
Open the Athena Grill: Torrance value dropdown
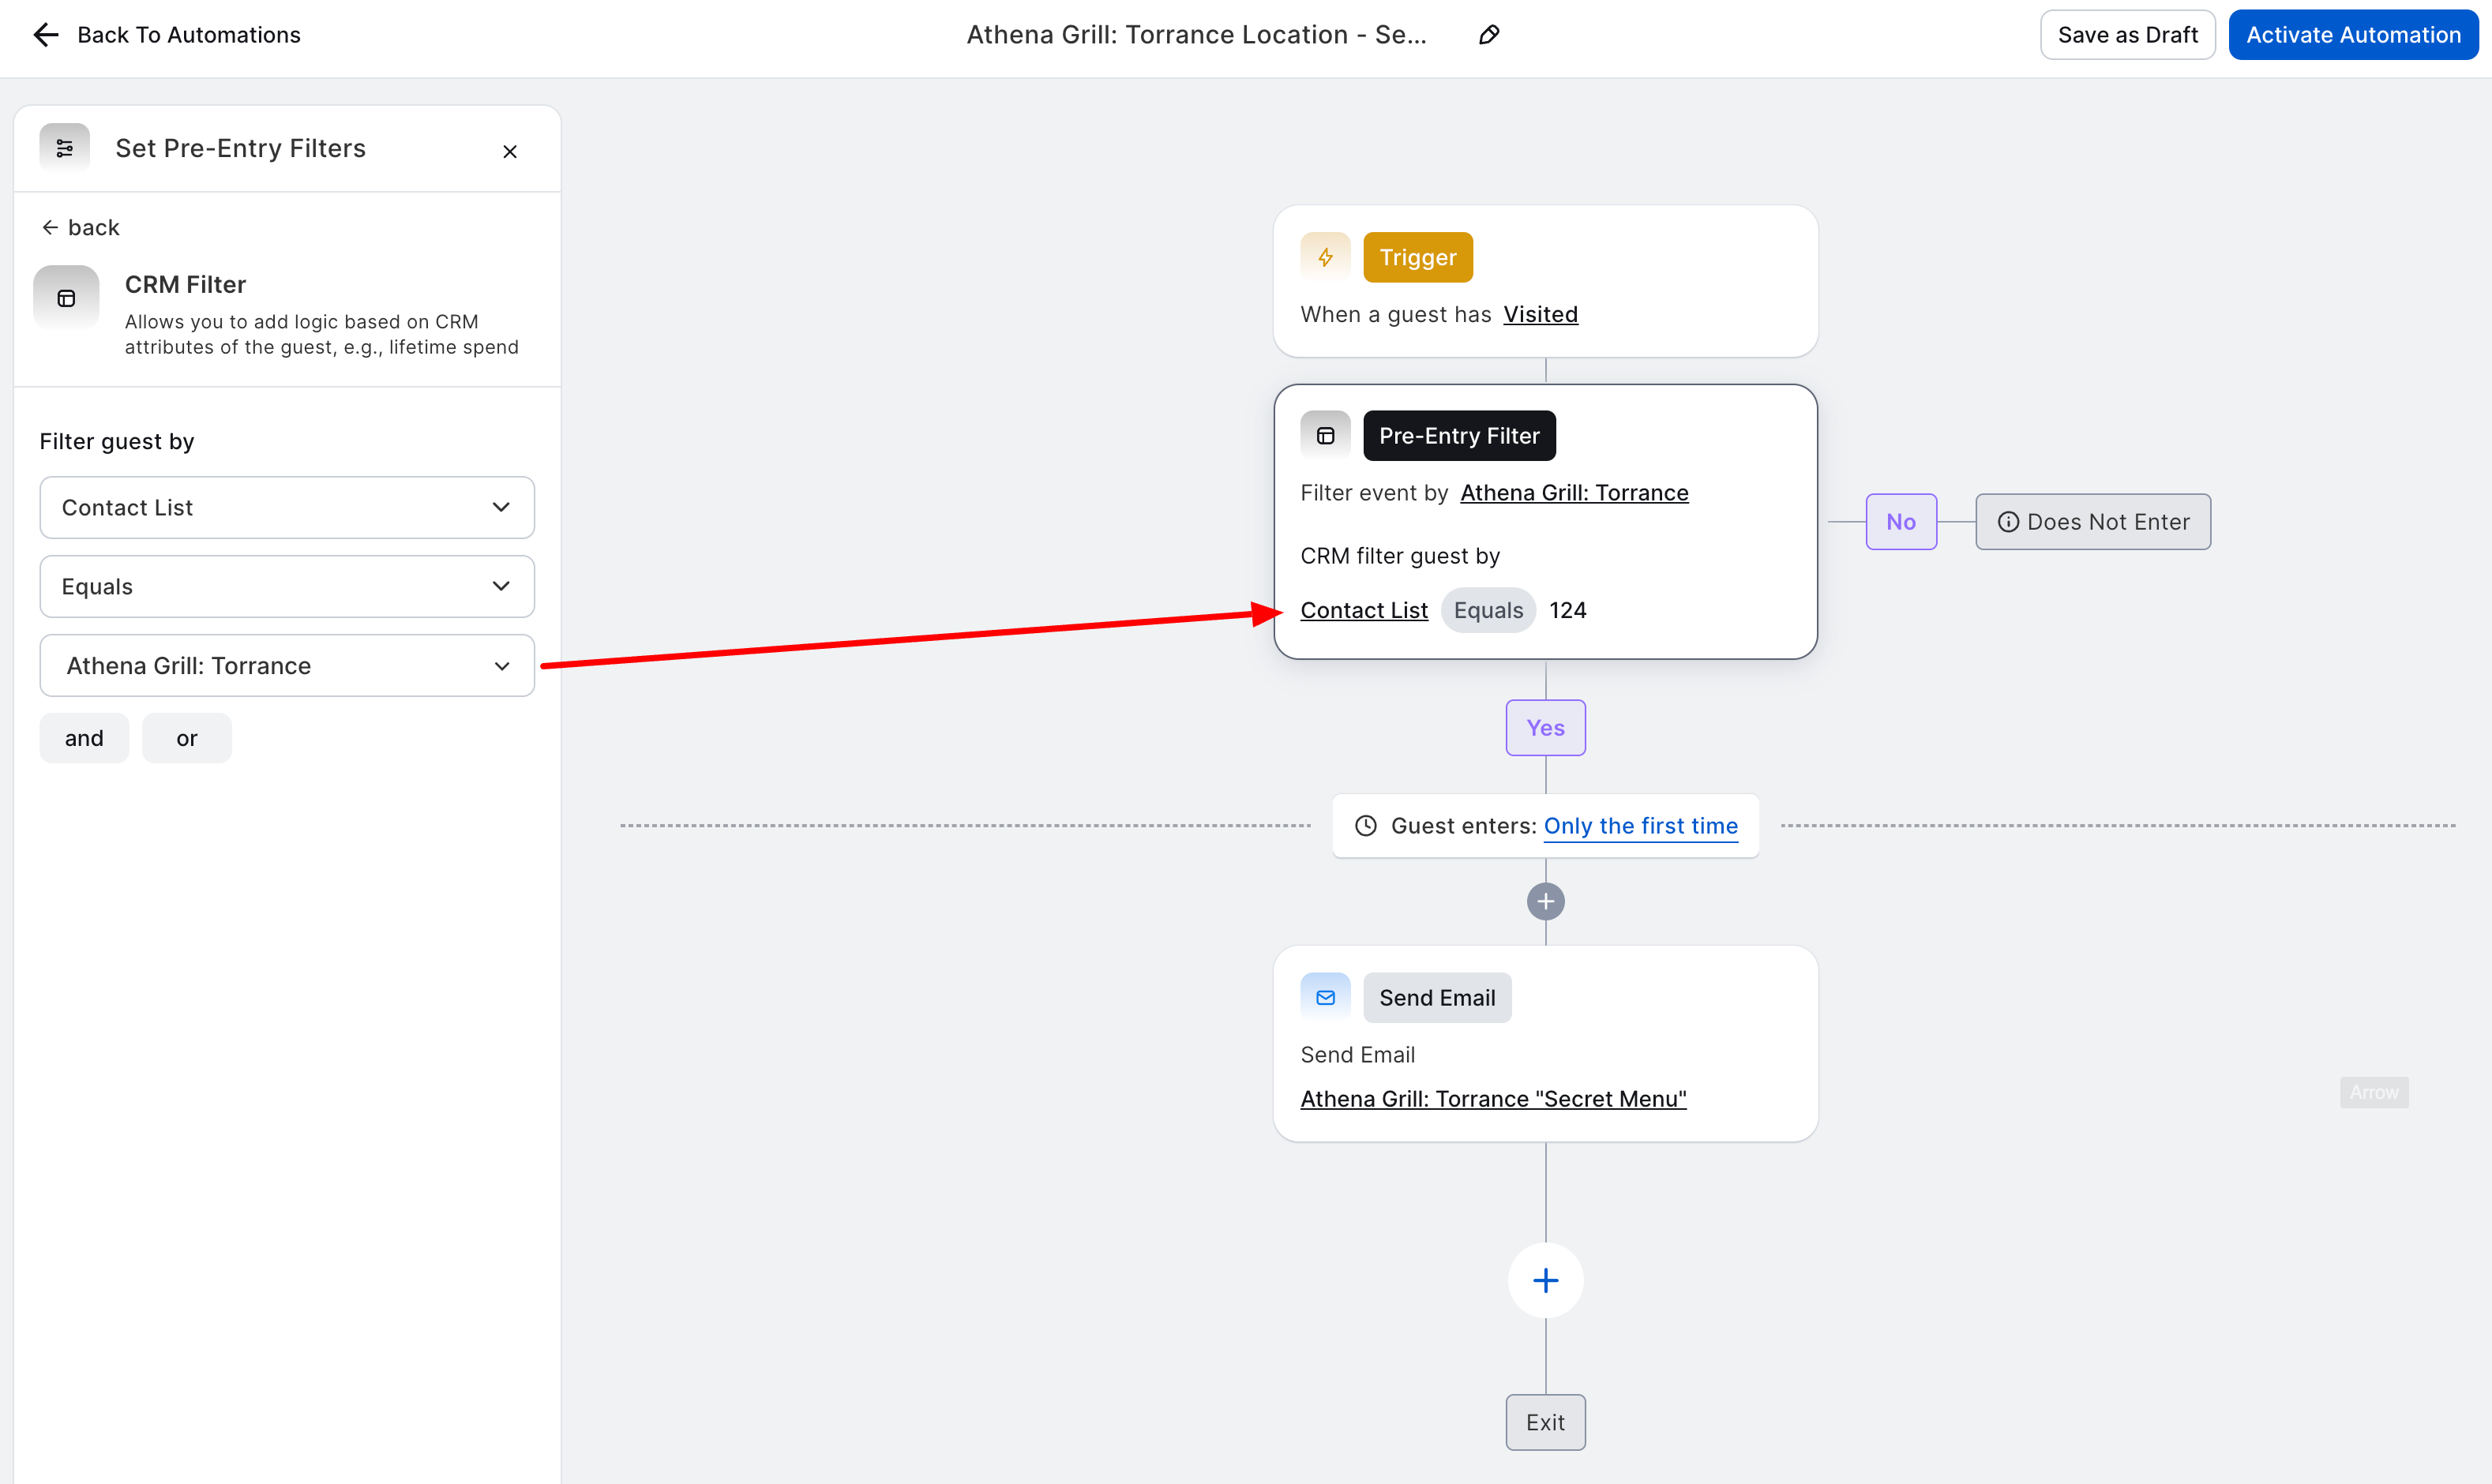(x=287, y=665)
